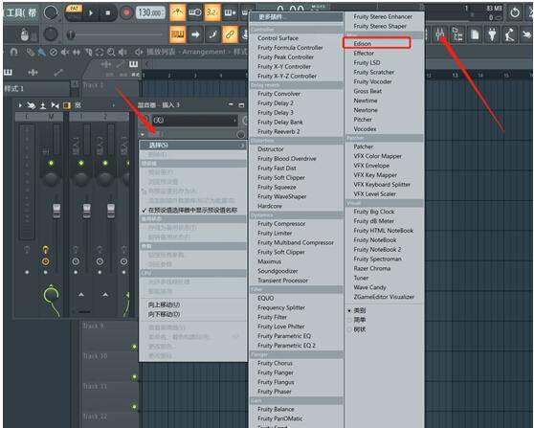Click the lamp/desk figure icon in toolbar
The height and width of the screenshot is (428, 534).
[x=509, y=34]
